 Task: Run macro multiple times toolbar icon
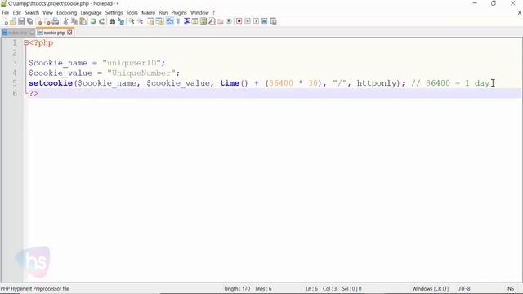tap(265, 21)
